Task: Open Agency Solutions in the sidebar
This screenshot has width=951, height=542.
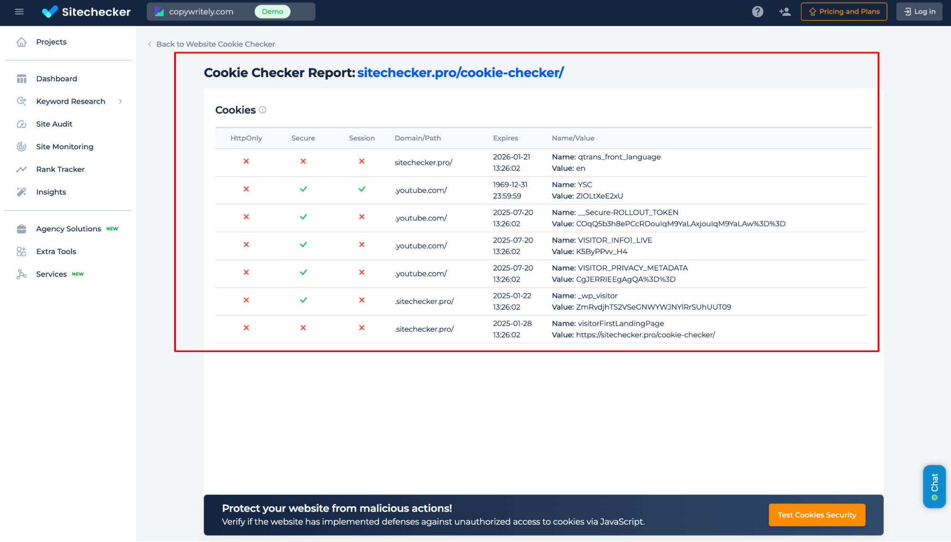Action: pyautogui.click(x=69, y=229)
